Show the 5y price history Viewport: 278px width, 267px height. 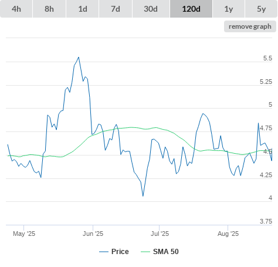click(262, 9)
